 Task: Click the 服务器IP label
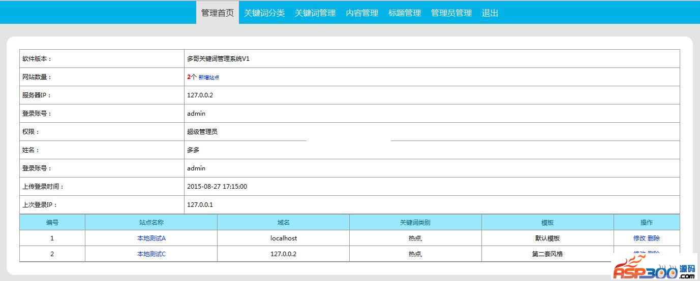[x=37, y=95]
